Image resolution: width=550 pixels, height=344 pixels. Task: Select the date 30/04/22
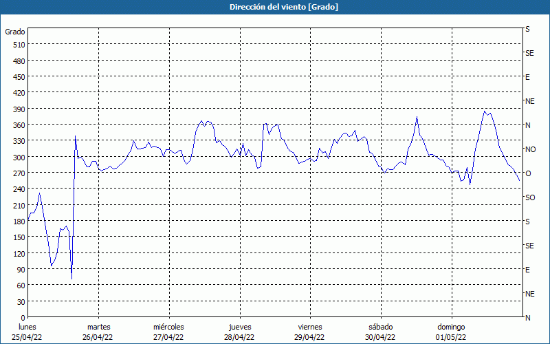(x=380, y=337)
